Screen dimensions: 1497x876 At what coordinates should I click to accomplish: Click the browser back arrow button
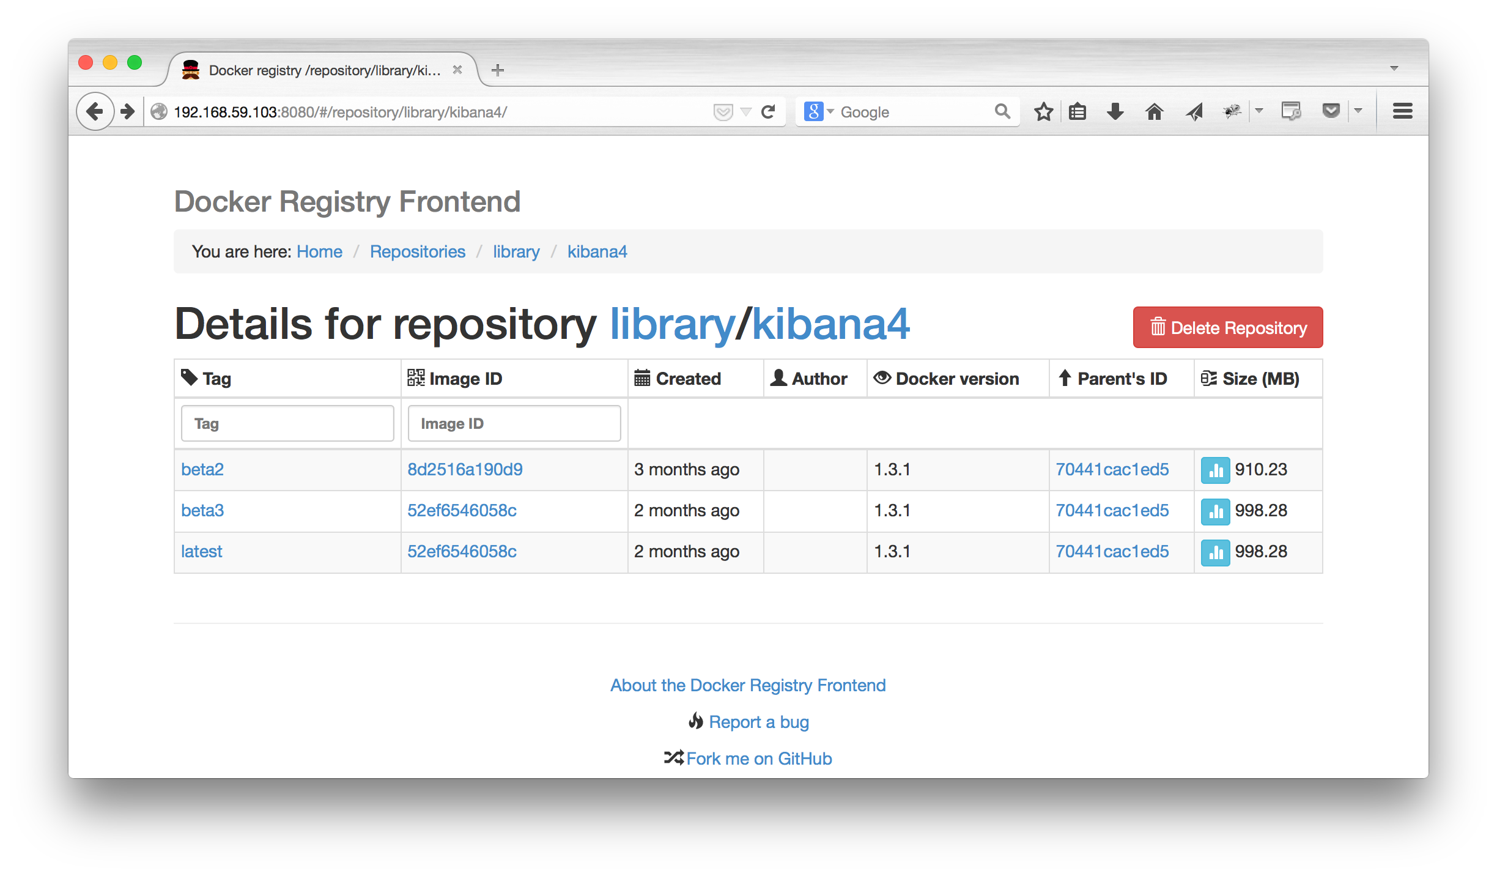[95, 111]
